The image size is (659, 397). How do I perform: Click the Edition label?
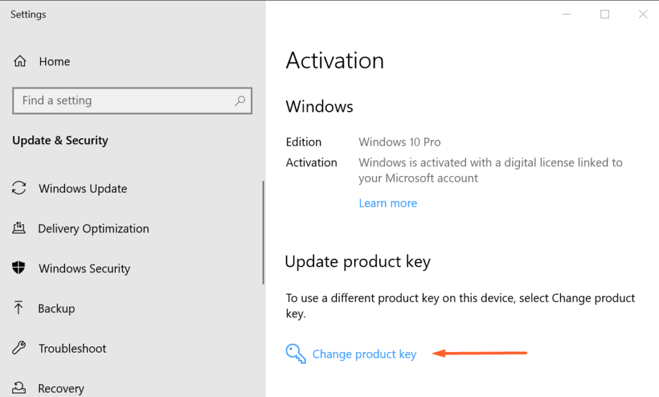tap(304, 142)
